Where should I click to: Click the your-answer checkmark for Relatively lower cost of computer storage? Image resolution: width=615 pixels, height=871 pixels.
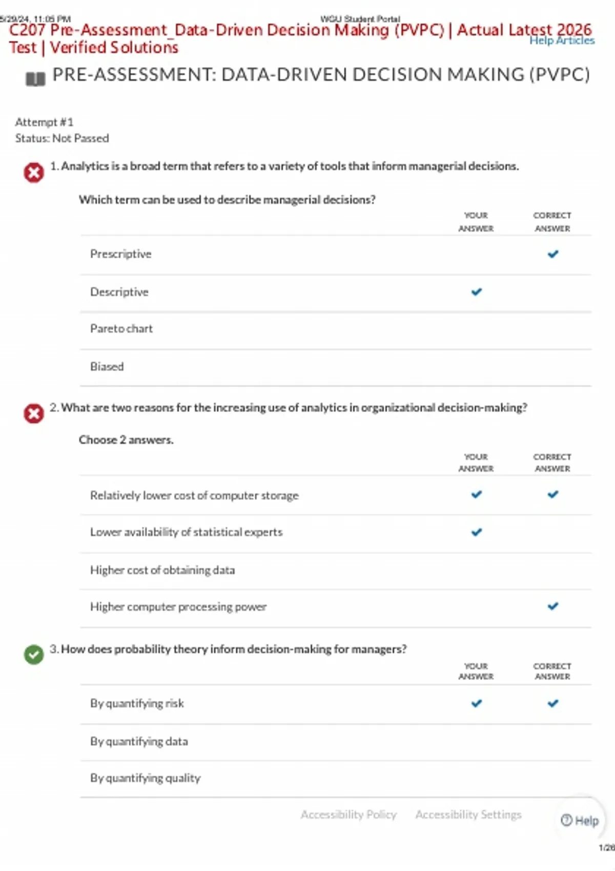point(476,494)
